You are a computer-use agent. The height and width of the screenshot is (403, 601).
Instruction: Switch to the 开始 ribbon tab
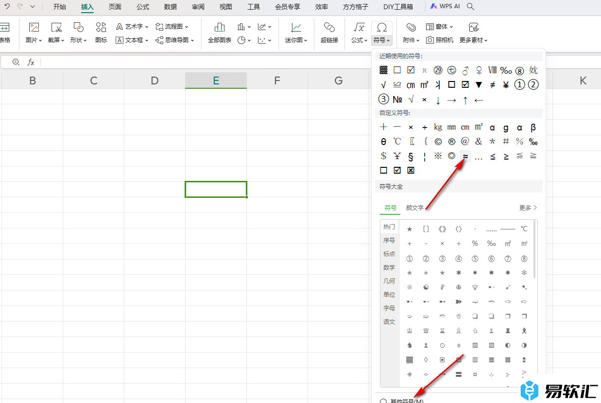(x=60, y=7)
